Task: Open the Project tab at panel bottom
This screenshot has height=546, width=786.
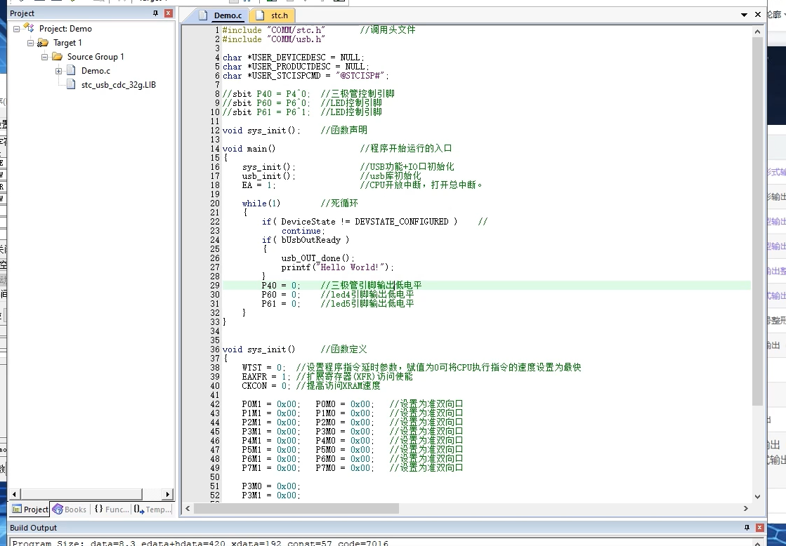Action: [30, 510]
